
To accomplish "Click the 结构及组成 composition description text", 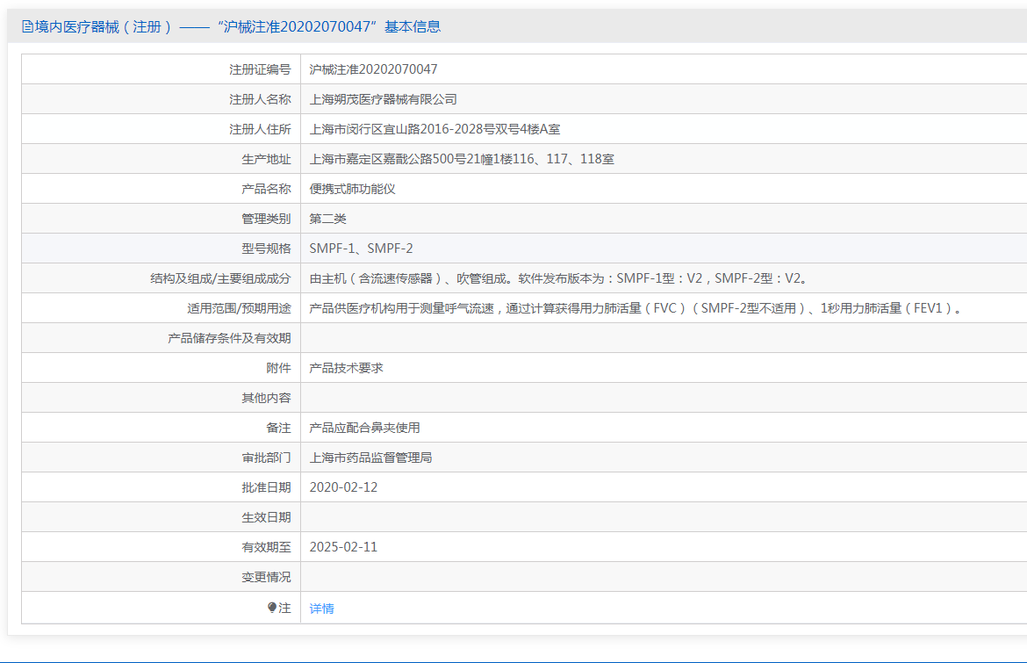I will pos(557,278).
